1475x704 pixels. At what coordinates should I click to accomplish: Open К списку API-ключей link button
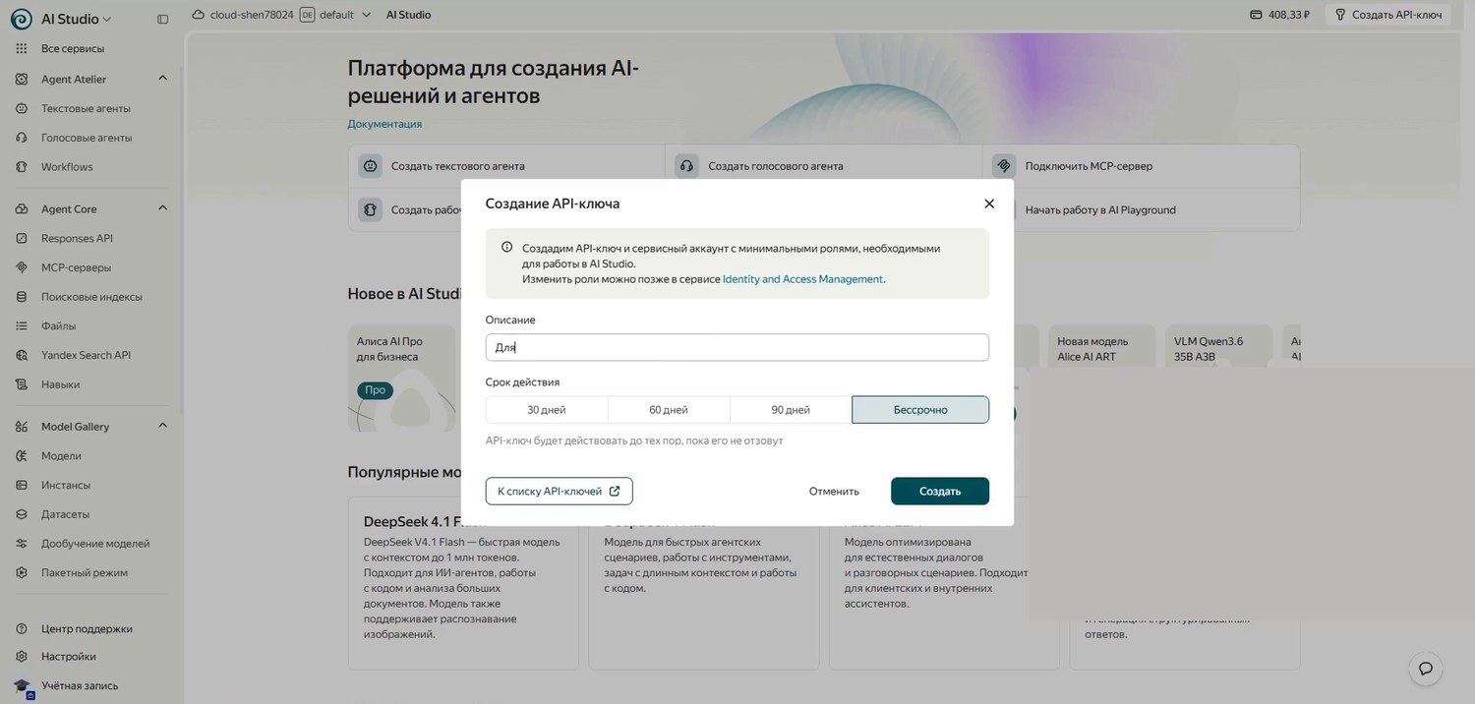(x=559, y=491)
